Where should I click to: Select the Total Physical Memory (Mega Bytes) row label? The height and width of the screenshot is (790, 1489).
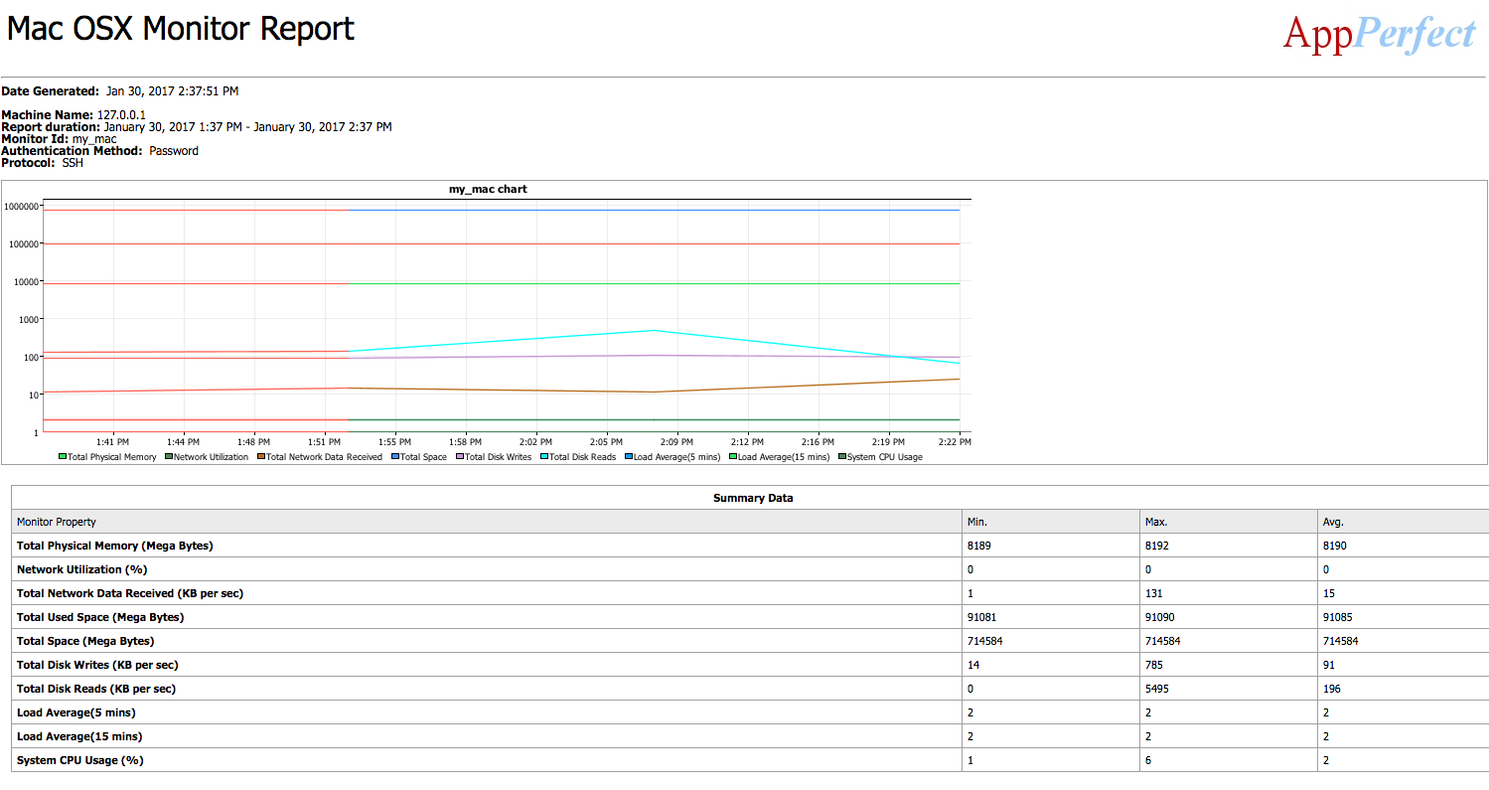click(x=115, y=546)
